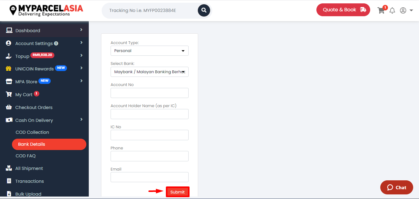Click the 'Select Bank:' label
The image size is (419, 199).
[123, 64]
